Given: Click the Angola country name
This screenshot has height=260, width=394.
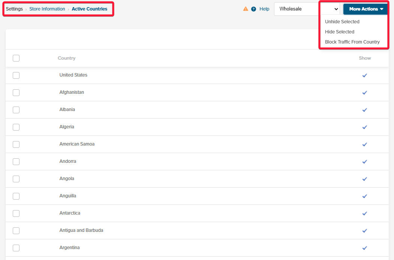Looking at the screenshot, I should coord(67,179).
